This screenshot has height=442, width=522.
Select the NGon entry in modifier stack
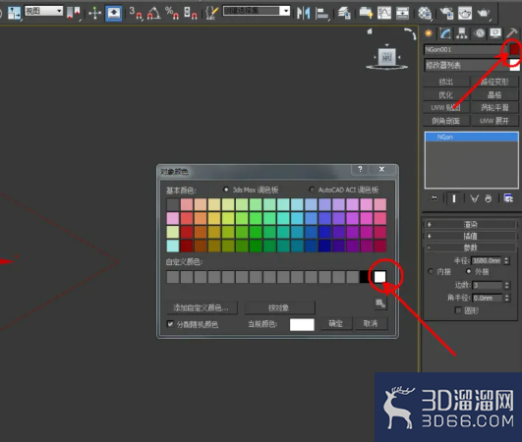click(472, 137)
